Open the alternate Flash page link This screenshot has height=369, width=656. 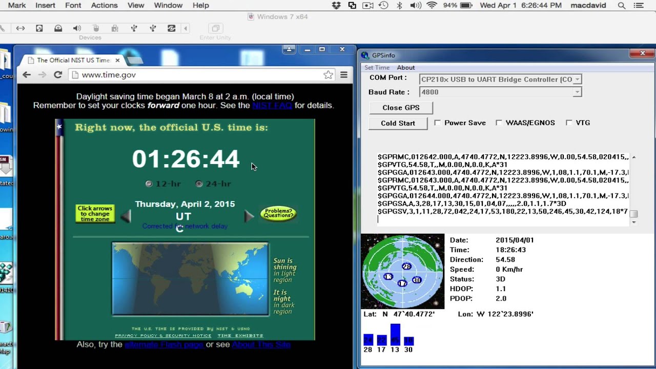pos(164,344)
